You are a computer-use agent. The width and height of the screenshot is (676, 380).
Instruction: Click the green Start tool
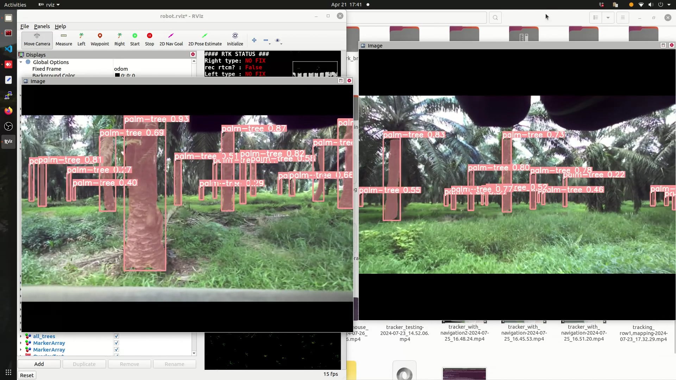click(135, 39)
